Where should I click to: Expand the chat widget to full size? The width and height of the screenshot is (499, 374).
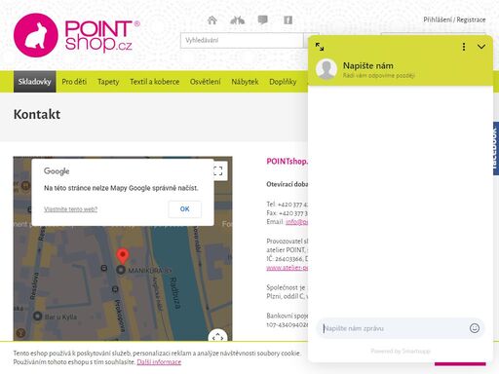[x=320, y=47]
